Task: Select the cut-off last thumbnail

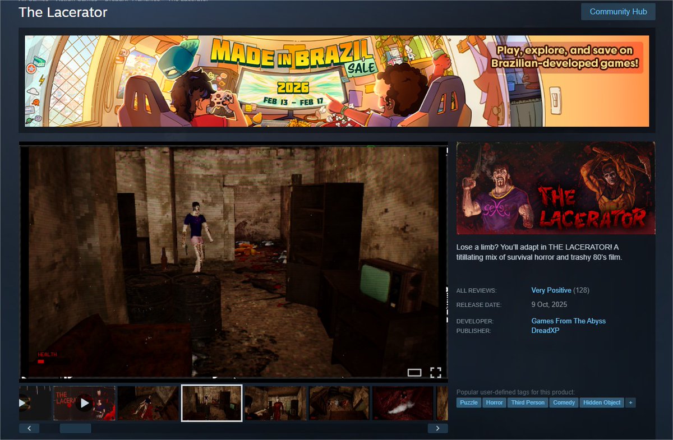Action: [x=442, y=402]
